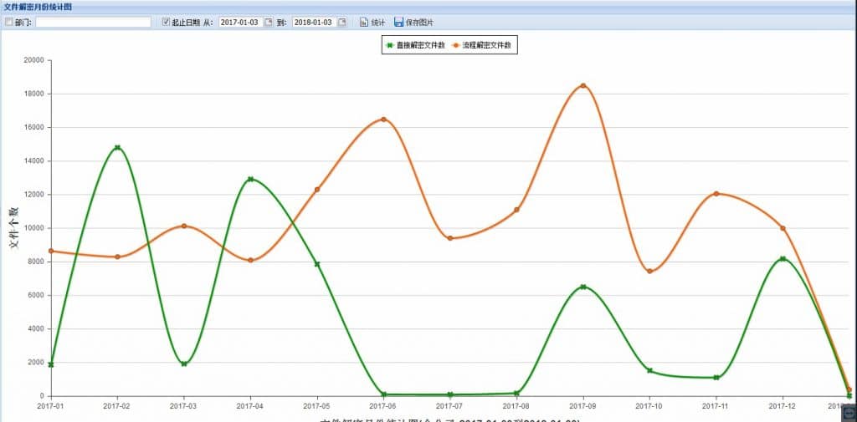Select the green data point at 2017-10
Viewport: 857px width, 422px height.
click(x=649, y=371)
